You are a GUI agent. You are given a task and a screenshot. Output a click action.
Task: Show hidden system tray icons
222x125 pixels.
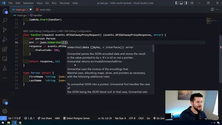[212, 123]
